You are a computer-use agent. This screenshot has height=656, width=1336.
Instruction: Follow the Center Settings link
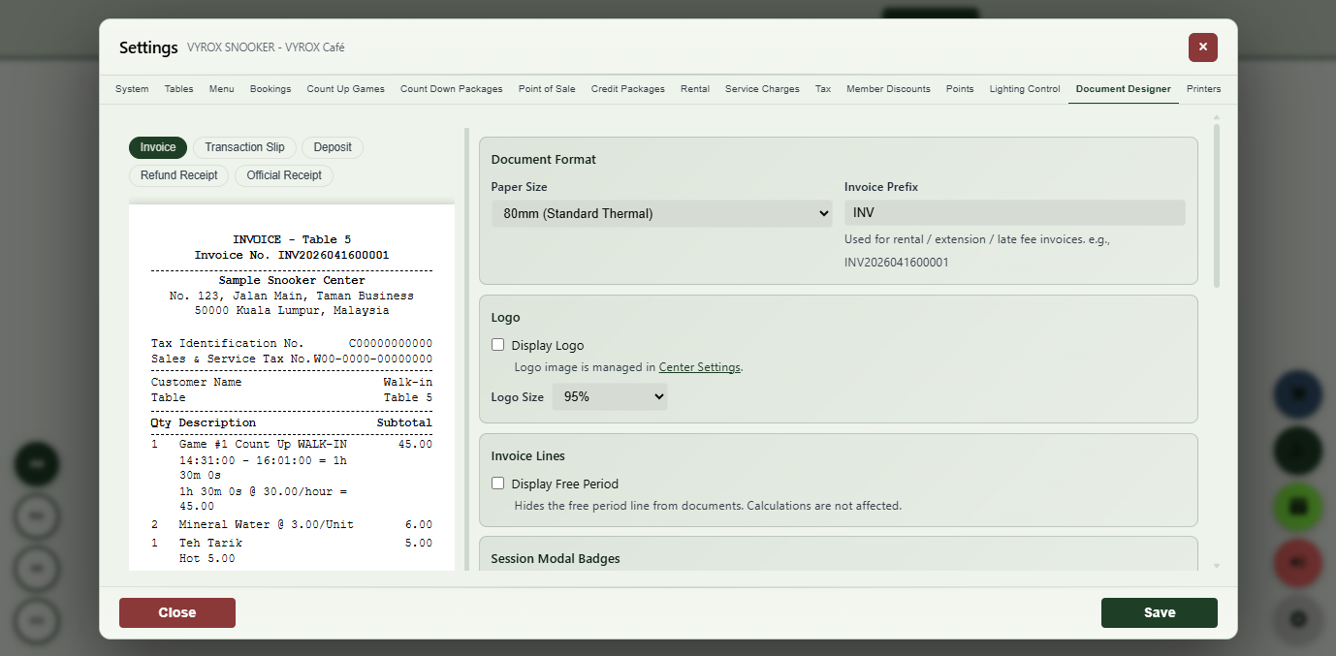click(x=700, y=367)
